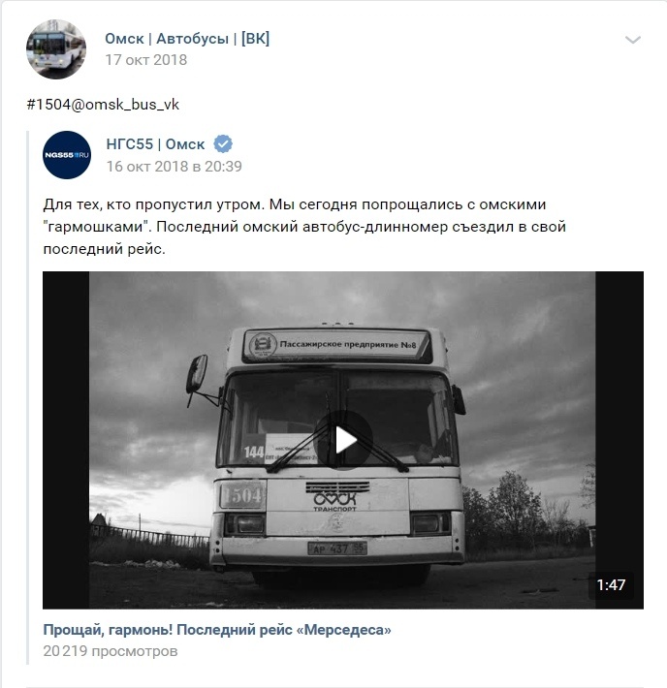The image size is (667, 688).
Task: Open the Омск Автобусы group avatar
Action: pyautogui.click(x=56, y=49)
